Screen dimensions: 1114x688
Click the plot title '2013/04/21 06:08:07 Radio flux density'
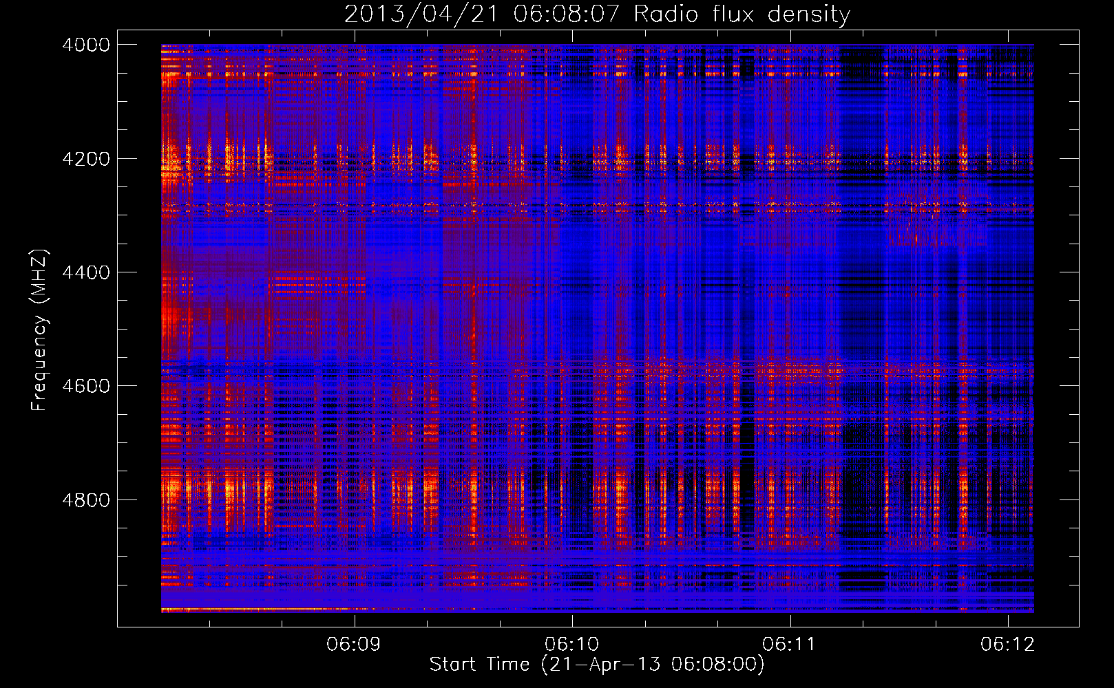coord(597,14)
